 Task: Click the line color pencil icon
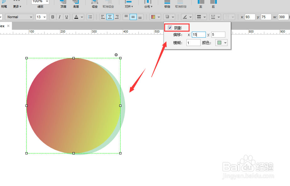click(185, 17)
